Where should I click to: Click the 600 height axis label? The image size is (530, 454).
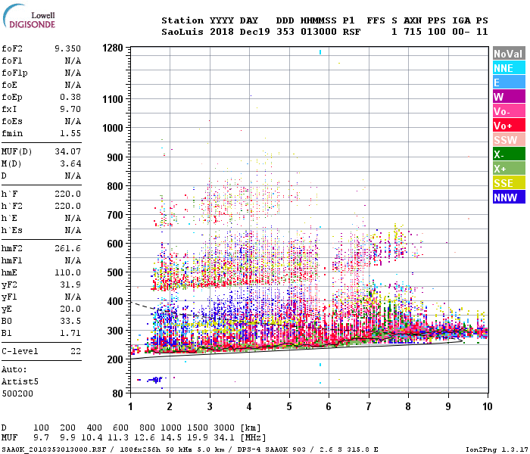[x=115, y=244]
